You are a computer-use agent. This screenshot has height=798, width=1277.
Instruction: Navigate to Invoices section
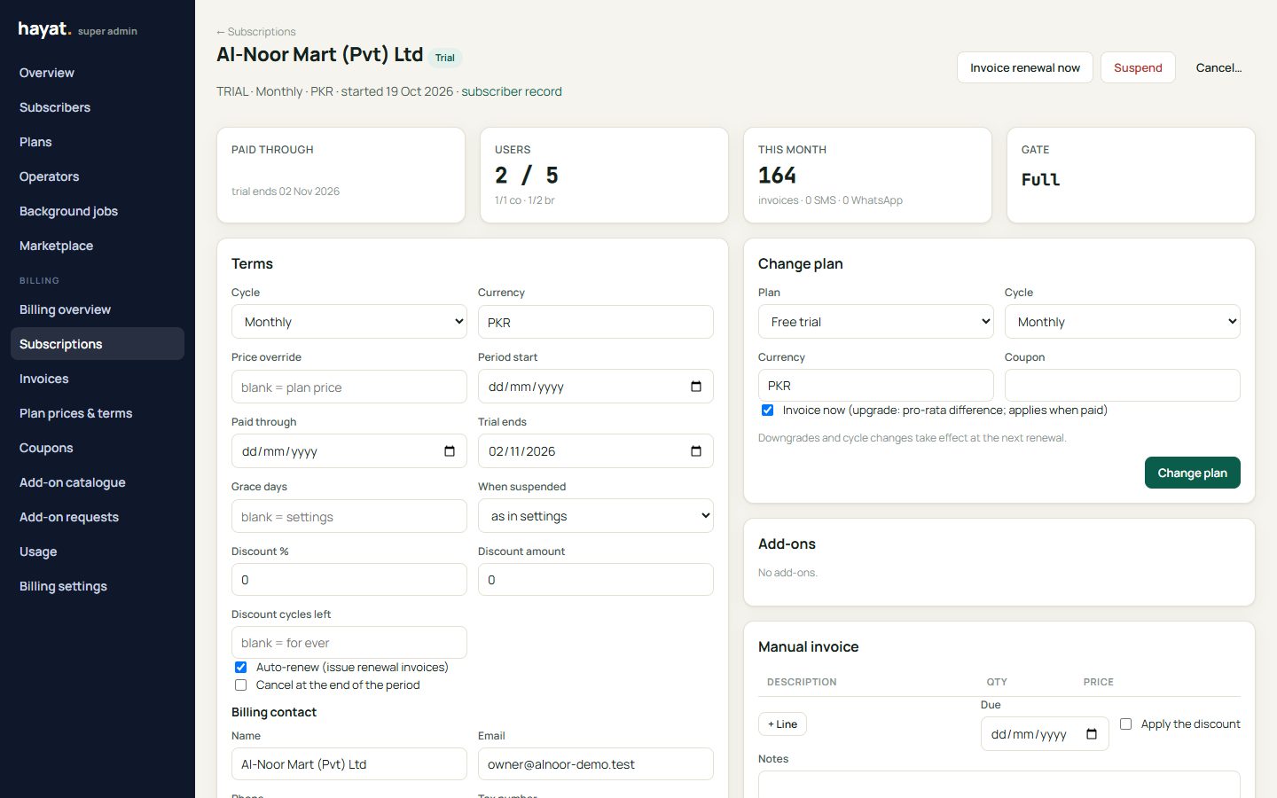(98, 379)
